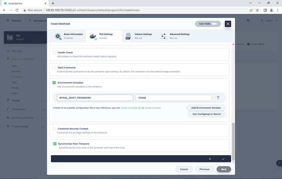Viewport: 282px width, 179px height.
Task: Bookmark this page with the star icon
Action: click(x=257, y=10)
